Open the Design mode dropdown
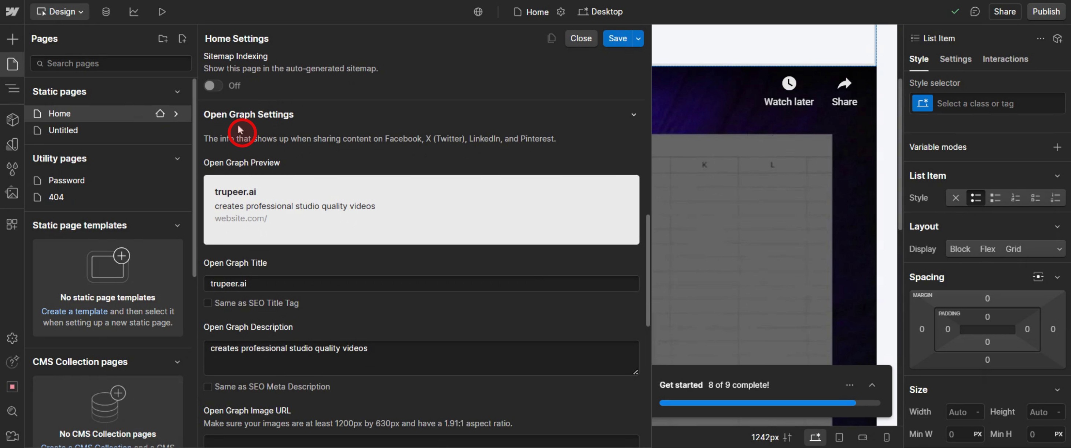The width and height of the screenshot is (1071, 448). pyautogui.click(x=60, y=12)
